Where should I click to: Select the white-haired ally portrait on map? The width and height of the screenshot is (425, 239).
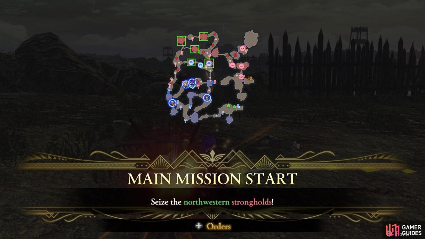(172, 103)
